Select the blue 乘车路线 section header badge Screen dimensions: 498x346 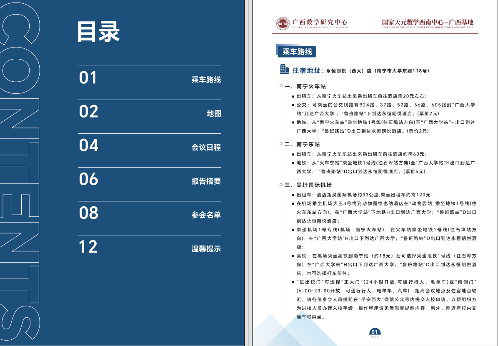297,51
